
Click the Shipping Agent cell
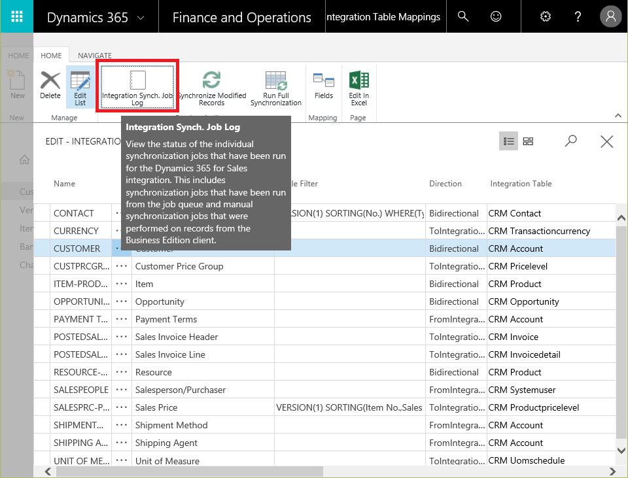(x=203, y=443)
